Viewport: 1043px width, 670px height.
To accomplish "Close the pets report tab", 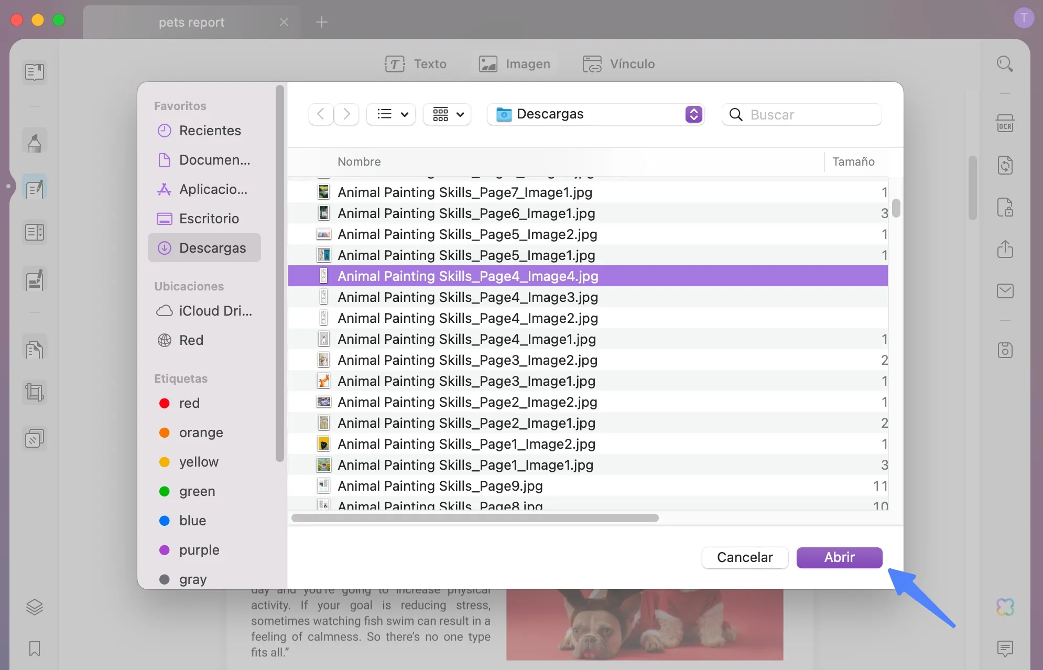I will point(284,22).
